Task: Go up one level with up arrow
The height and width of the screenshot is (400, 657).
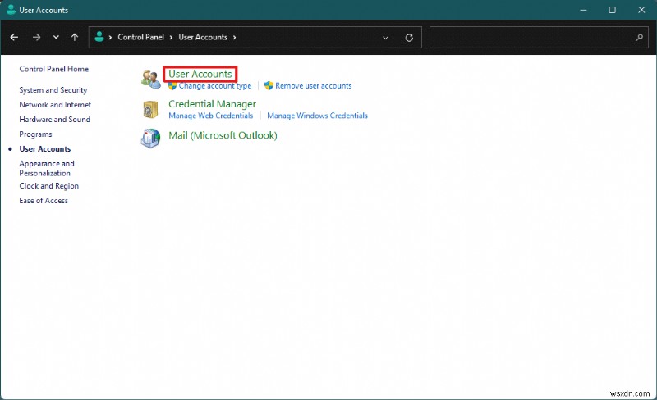Action: tap(75, 37)
